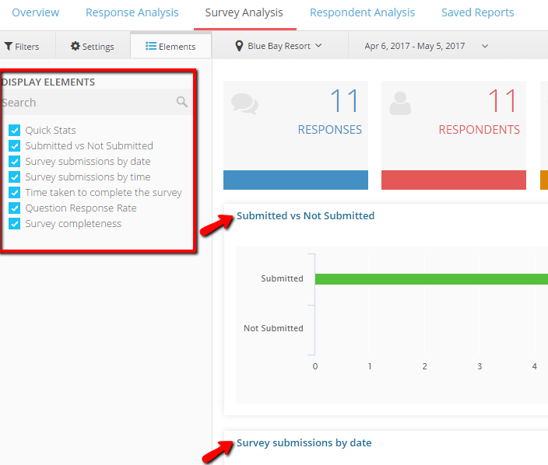The height and width of the screenshot is (465, 548).
Task: Click the blue Responses color bar
Action: pyautogui.click(x=296, y=180)
